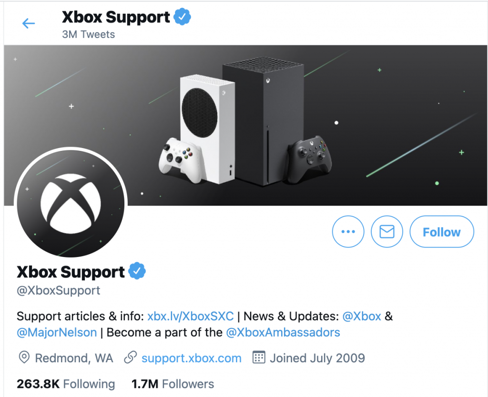Click the chain link icon

130,358
